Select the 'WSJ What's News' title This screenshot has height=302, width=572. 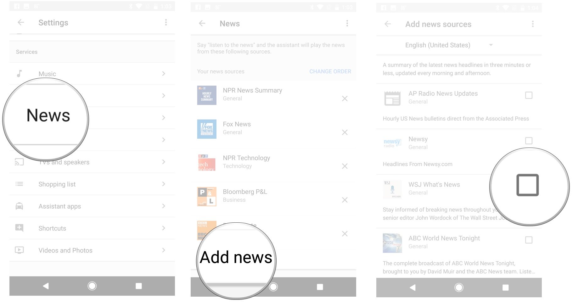click(434, 185)
